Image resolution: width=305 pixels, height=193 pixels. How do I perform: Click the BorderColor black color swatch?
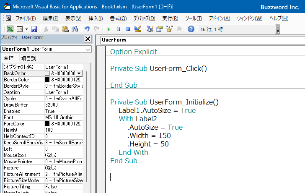[x=47, y=80]
